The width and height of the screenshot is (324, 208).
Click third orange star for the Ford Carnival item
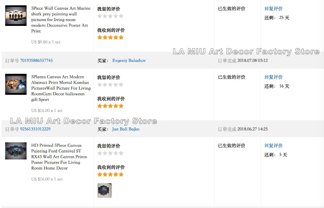coord(110,175)
